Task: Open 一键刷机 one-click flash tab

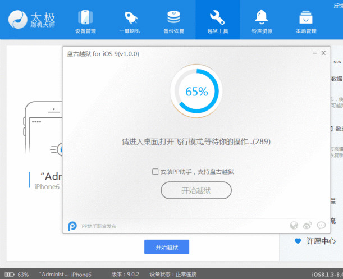Action: (130, 22)
